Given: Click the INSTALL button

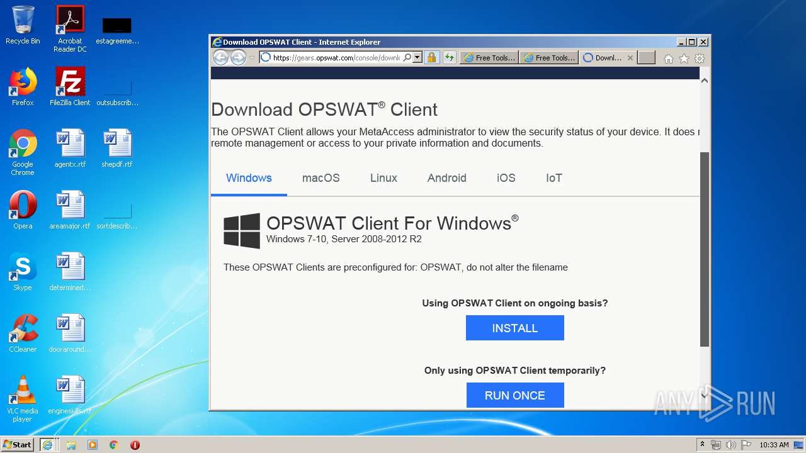Looking at the screenshot, I should (514, 328).
